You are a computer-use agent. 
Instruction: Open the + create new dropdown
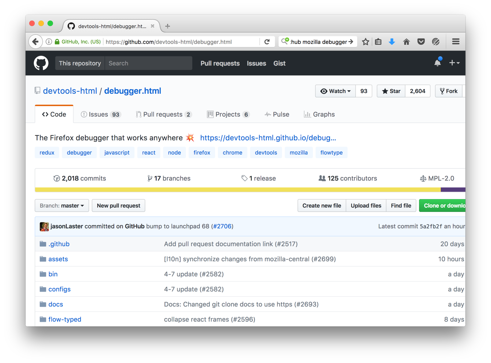point(454,63)
